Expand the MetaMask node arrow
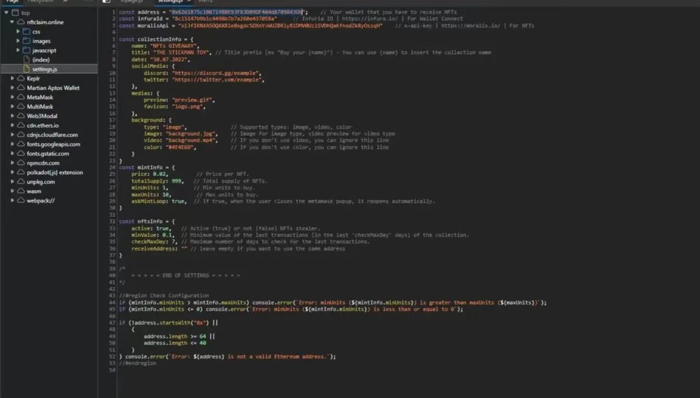Screen dimensions: 700x398 pyautogui.click(x=12, y=97)
